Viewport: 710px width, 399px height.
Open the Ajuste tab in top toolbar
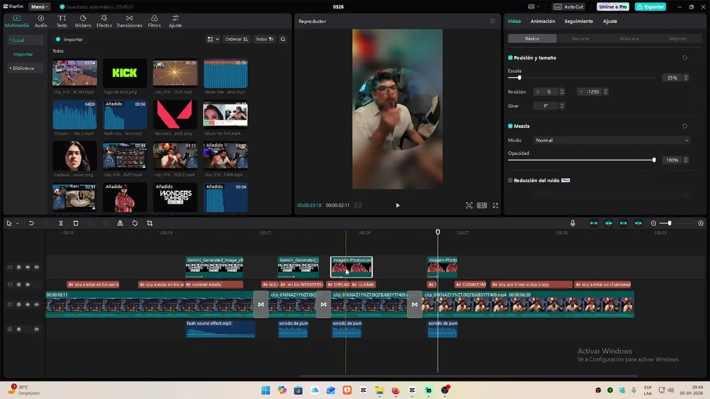tap(175, 21)
